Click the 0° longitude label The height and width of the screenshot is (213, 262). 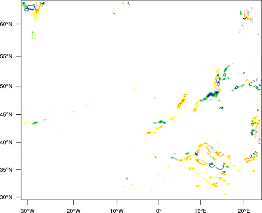point(159,211)
